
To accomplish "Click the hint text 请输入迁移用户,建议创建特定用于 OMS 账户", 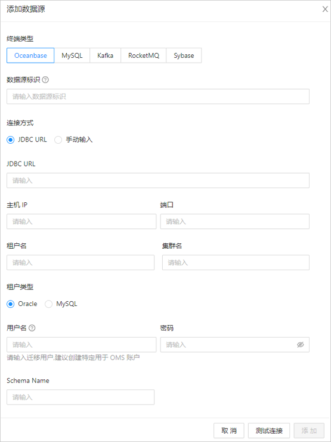I will 73,358.
